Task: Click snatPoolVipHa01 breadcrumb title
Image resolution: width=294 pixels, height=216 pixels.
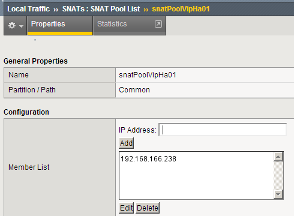Action: coord(181,9)
